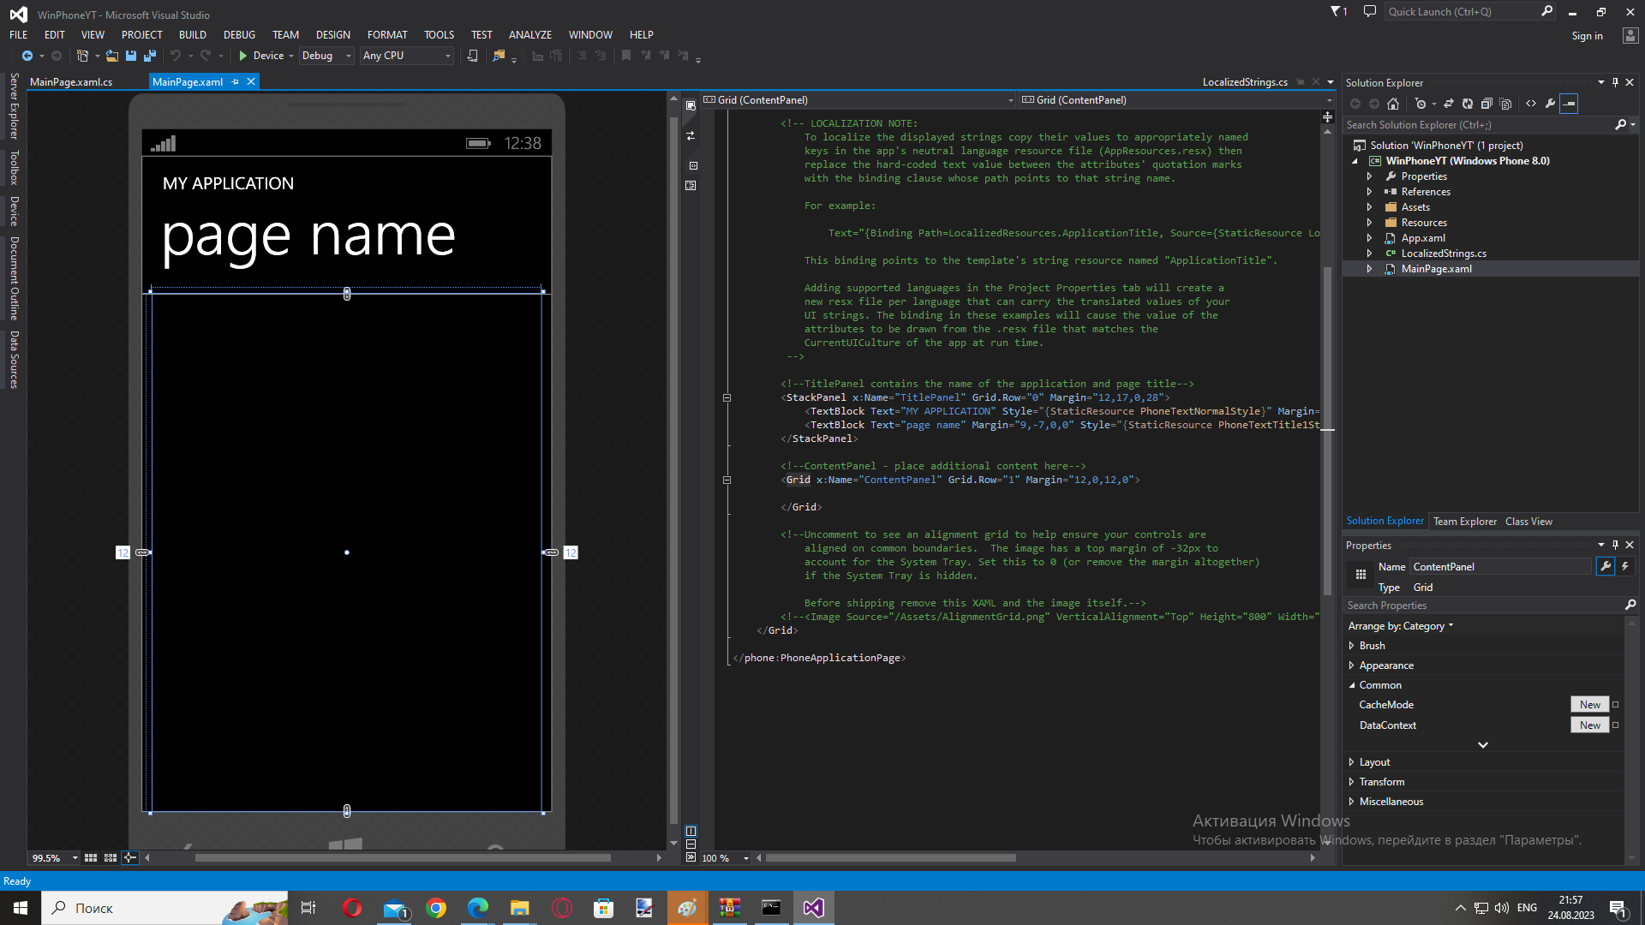Expand the Assets folder node

1369,207
